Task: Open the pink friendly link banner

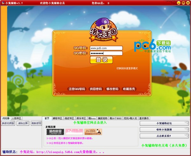Action: tap(74, 132)
